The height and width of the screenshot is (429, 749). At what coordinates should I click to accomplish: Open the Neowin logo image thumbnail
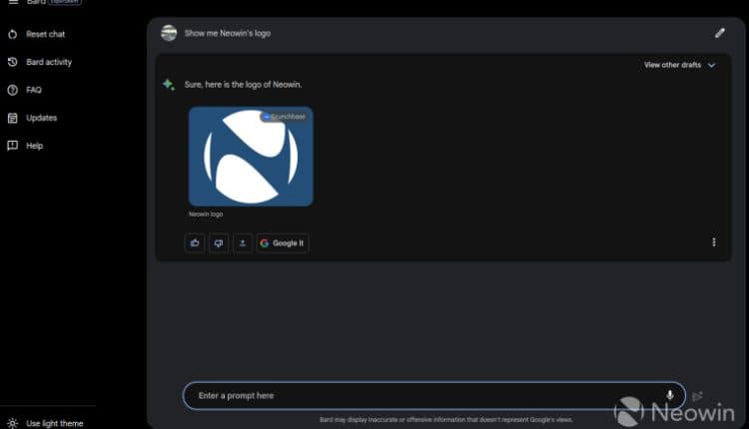point(251,156)
